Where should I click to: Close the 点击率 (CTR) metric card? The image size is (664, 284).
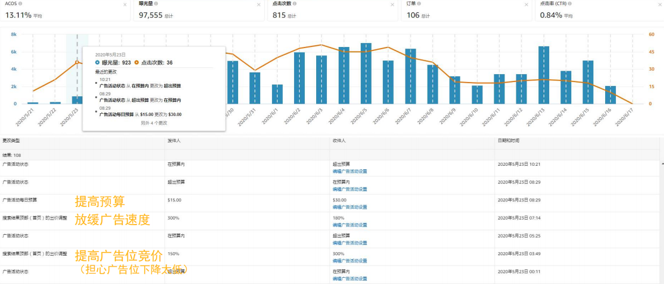660,5
